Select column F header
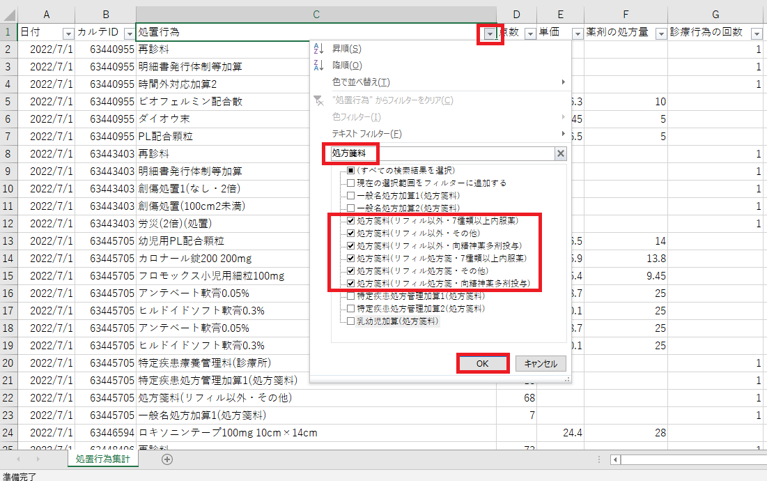Screen dimensions: 767x481 pyautogui.click(x=626, y=15)
